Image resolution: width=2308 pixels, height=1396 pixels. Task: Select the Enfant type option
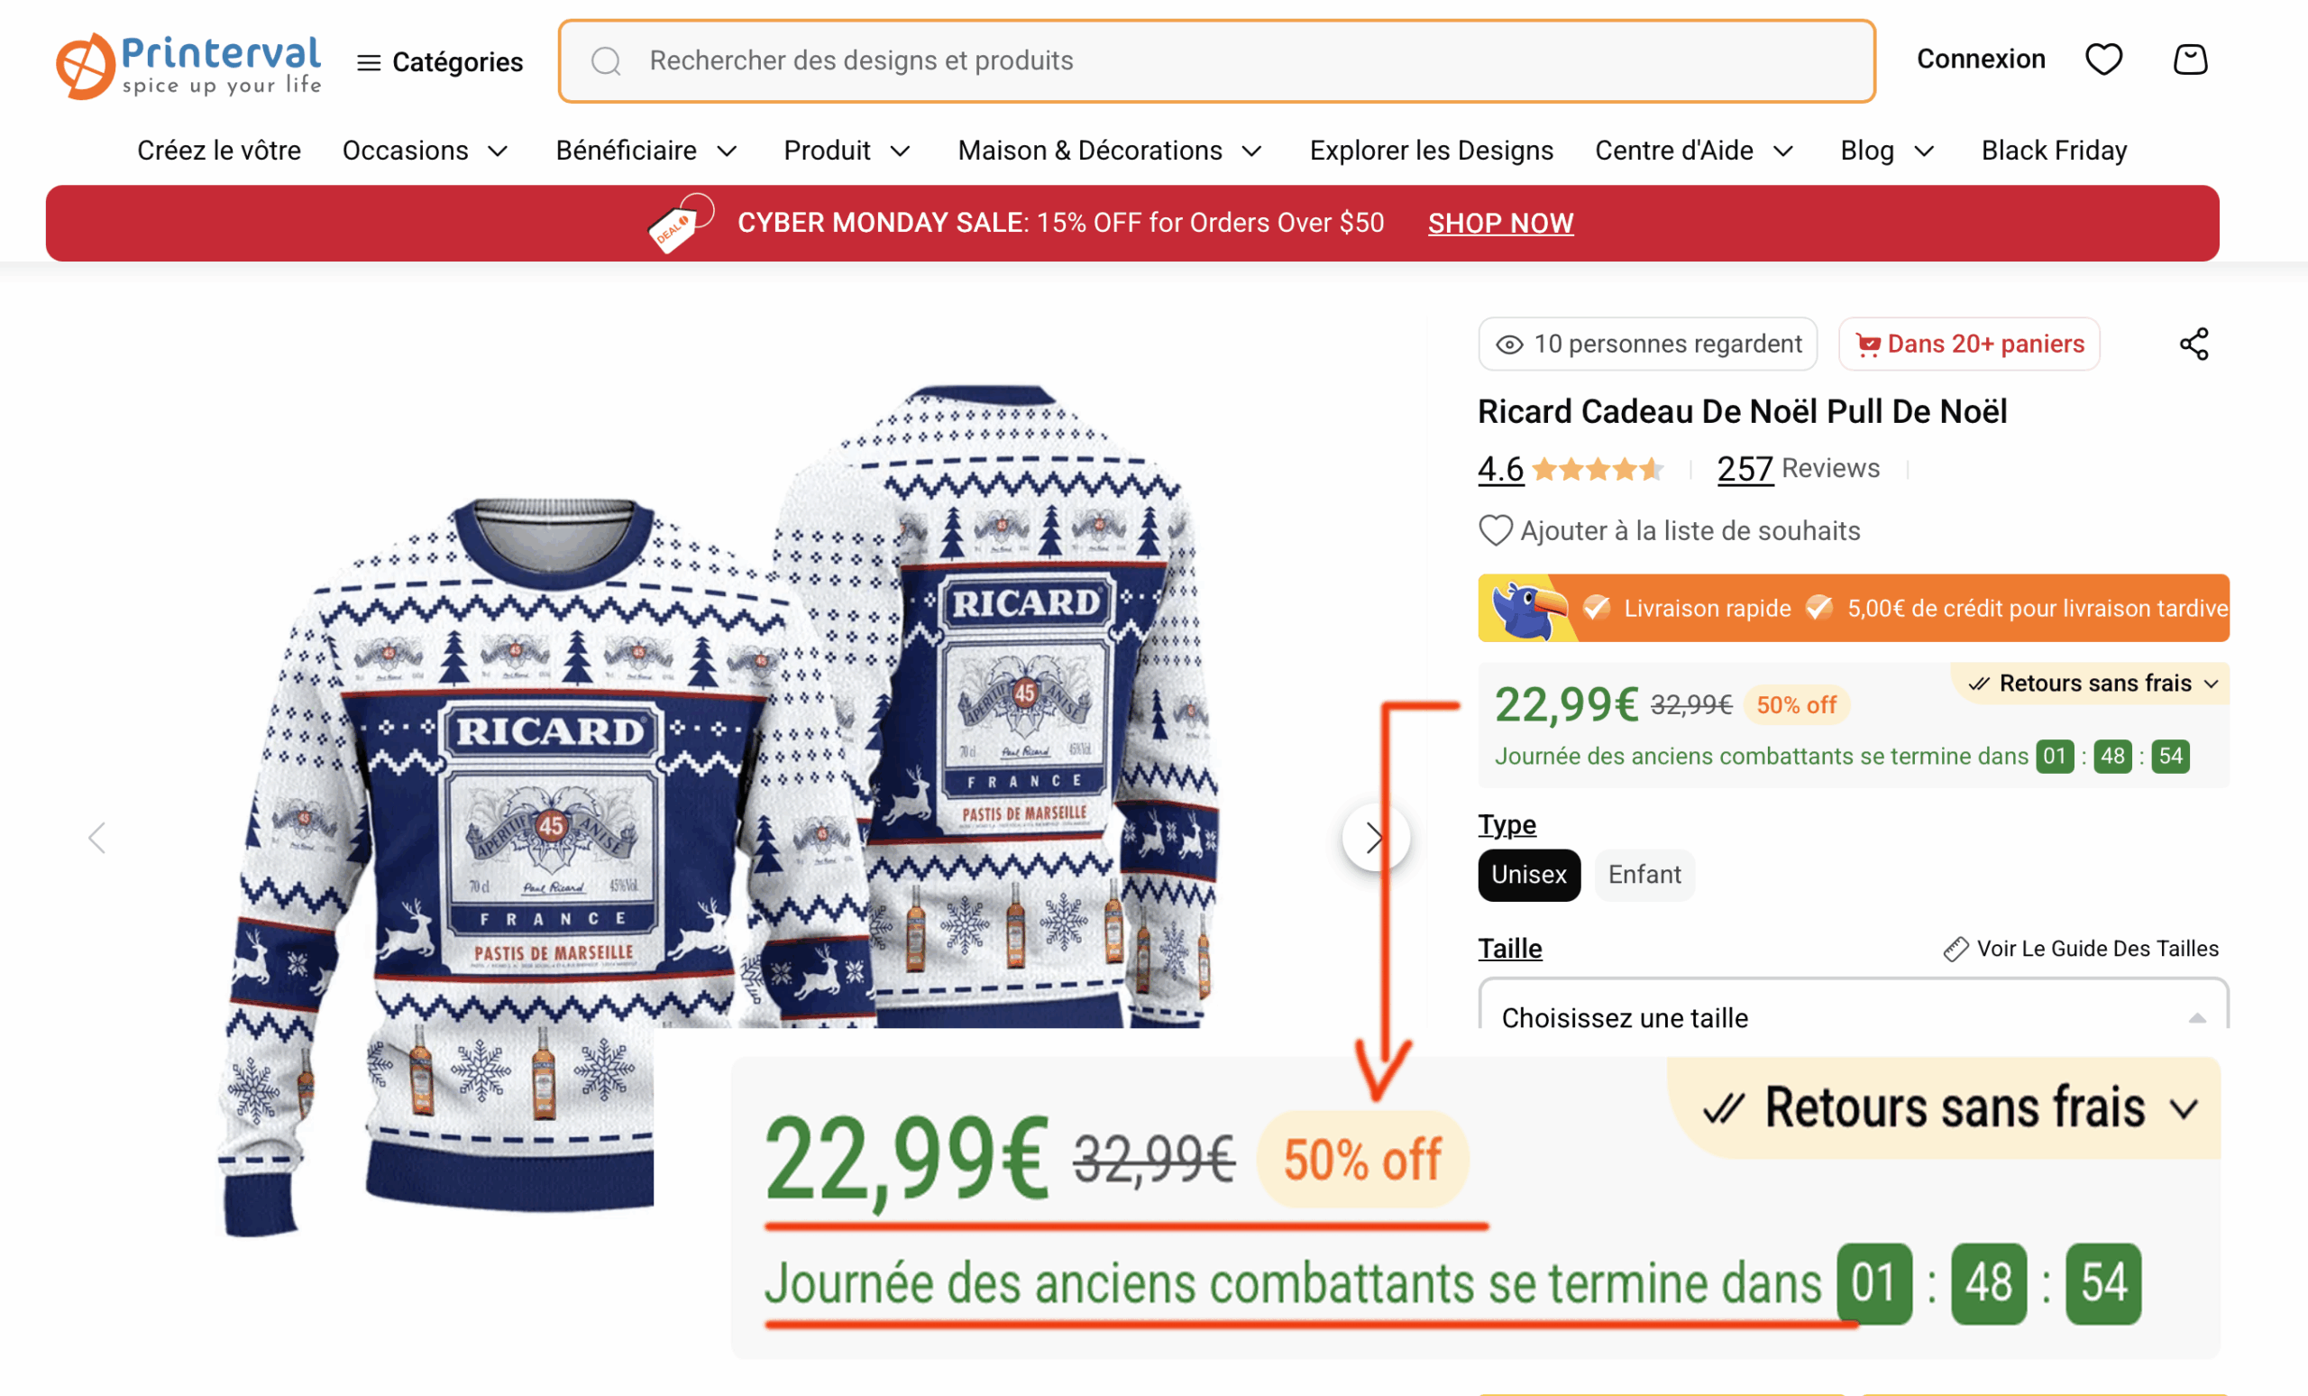(1644, 874)
